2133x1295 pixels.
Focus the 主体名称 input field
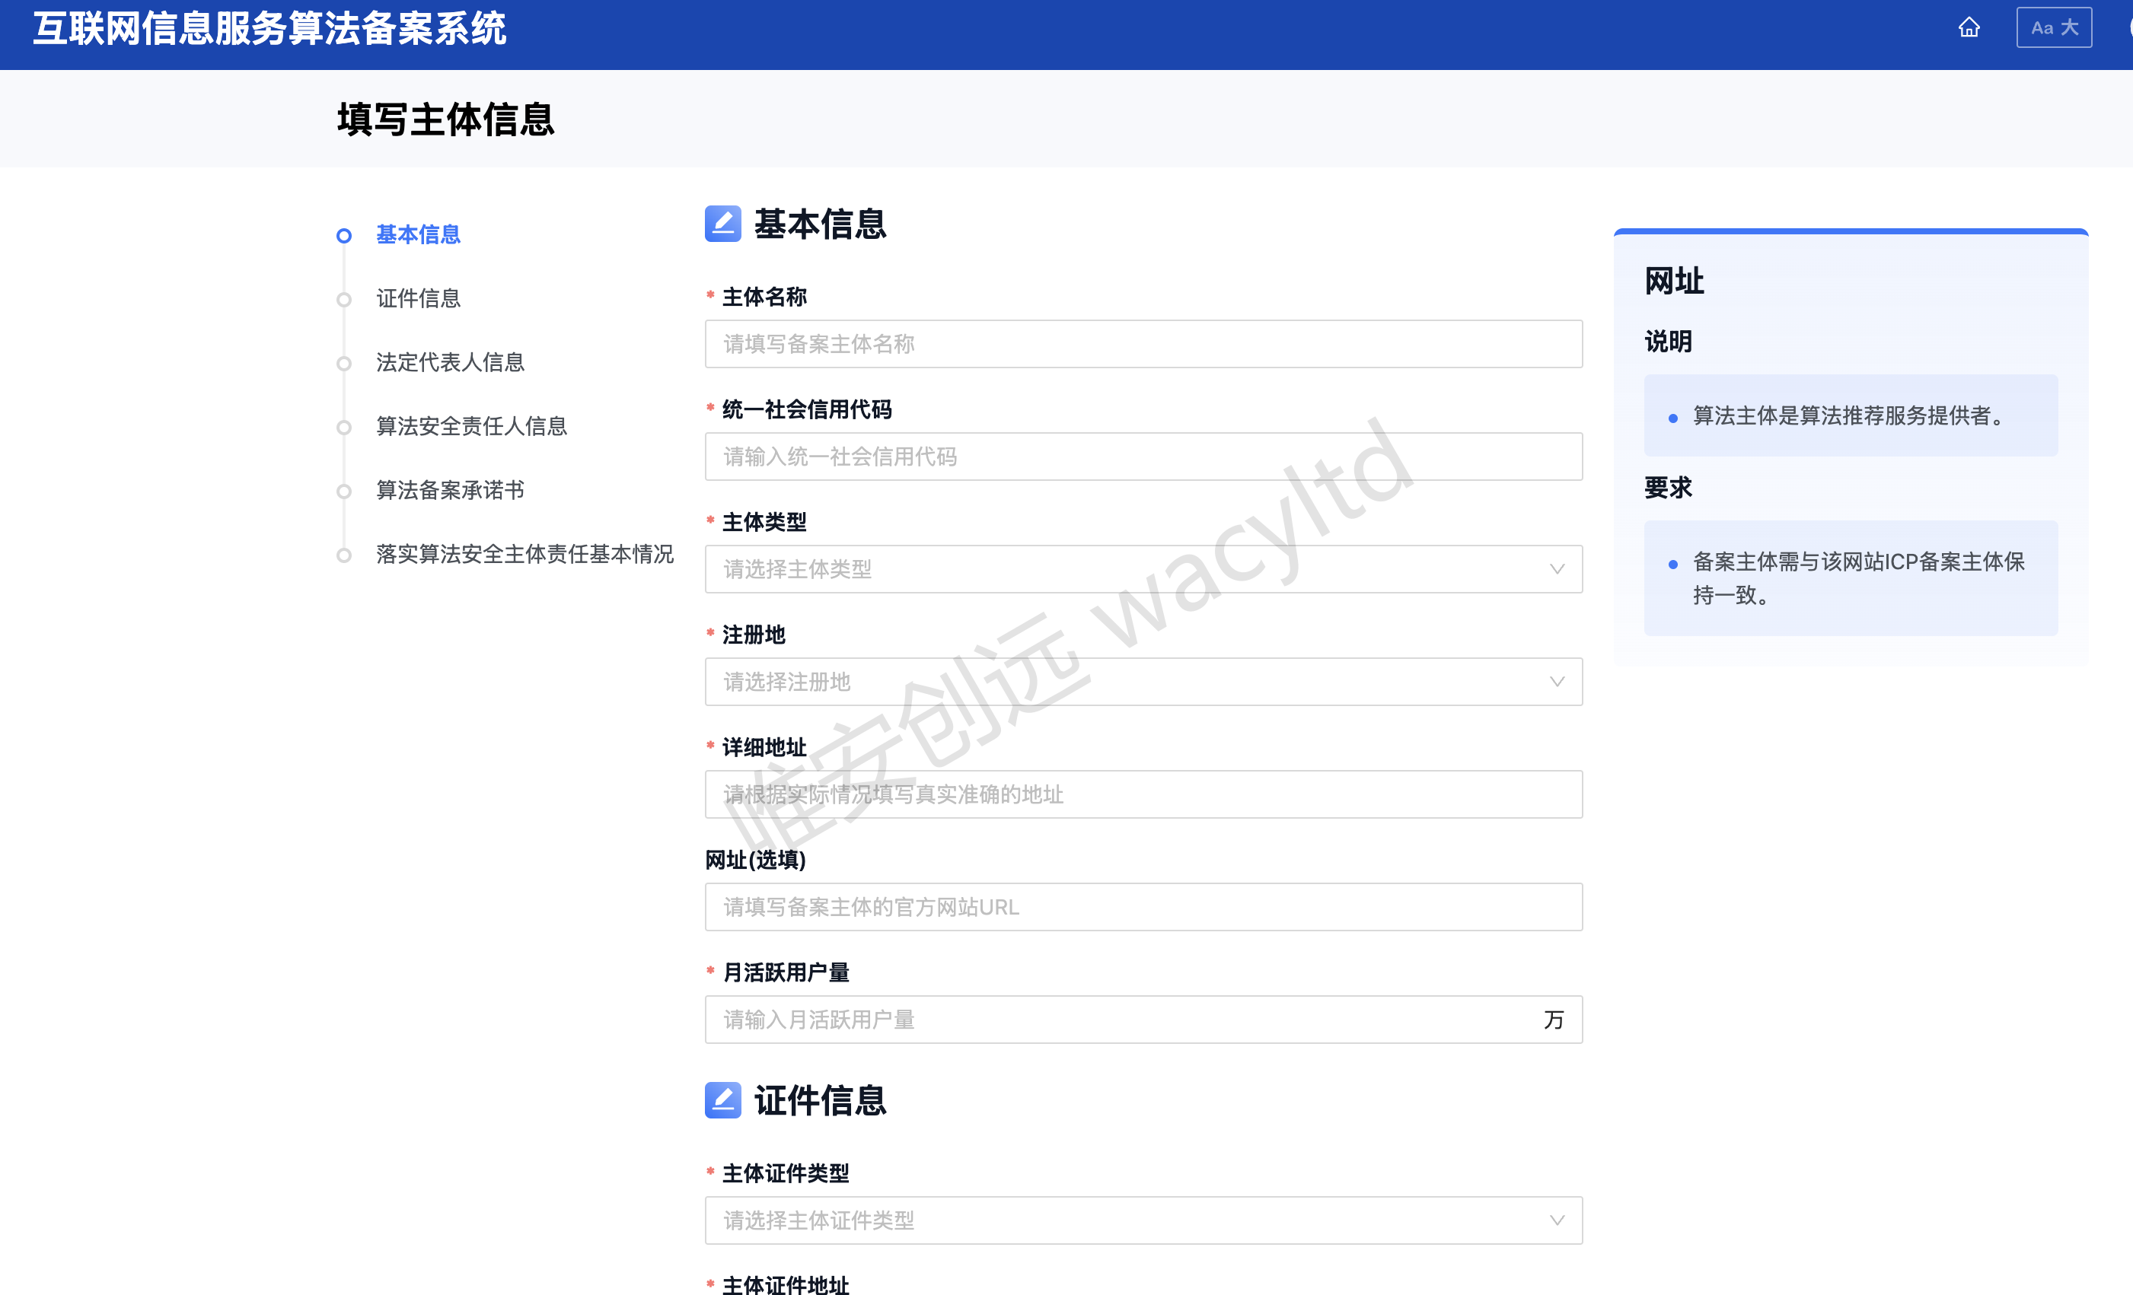click(x=1143, y=345)
